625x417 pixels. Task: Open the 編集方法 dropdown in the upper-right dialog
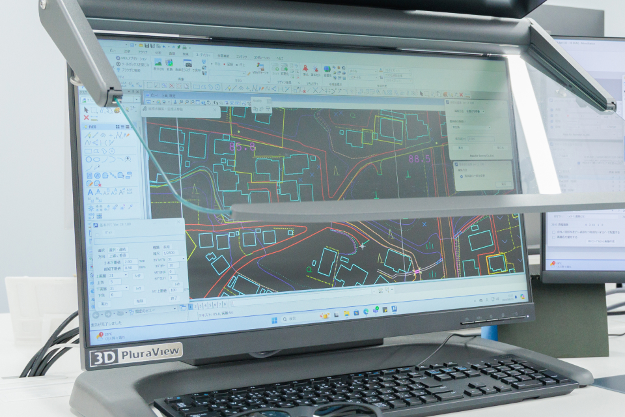pos(475,111)
